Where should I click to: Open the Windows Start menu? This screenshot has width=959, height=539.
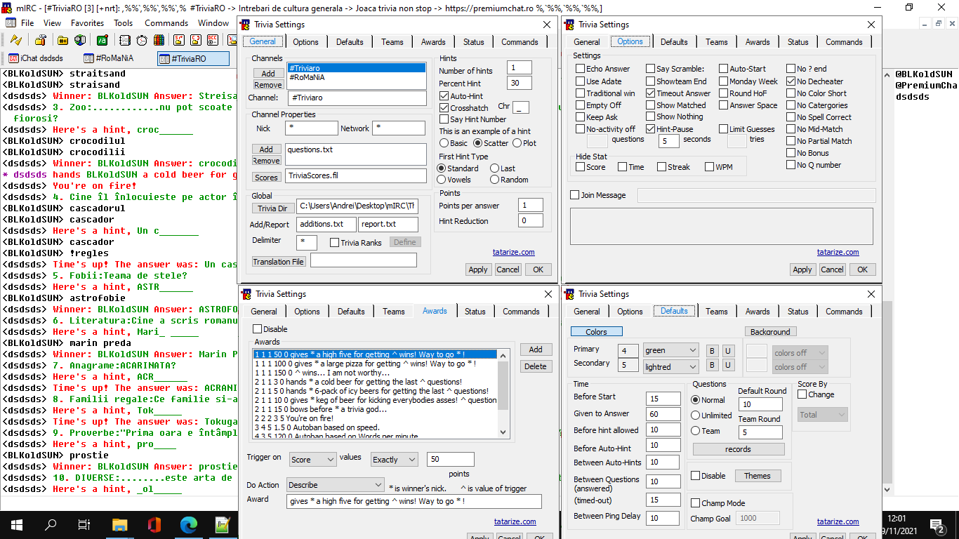pyautogui.click(x=17, y=525)
